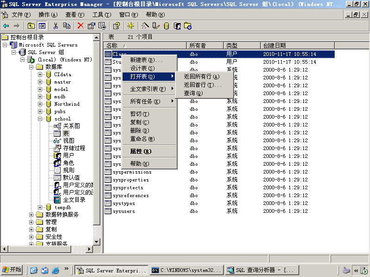370x277 pixels.
Task: Expand the Northwind database node
Action: (x=40, y=104)
